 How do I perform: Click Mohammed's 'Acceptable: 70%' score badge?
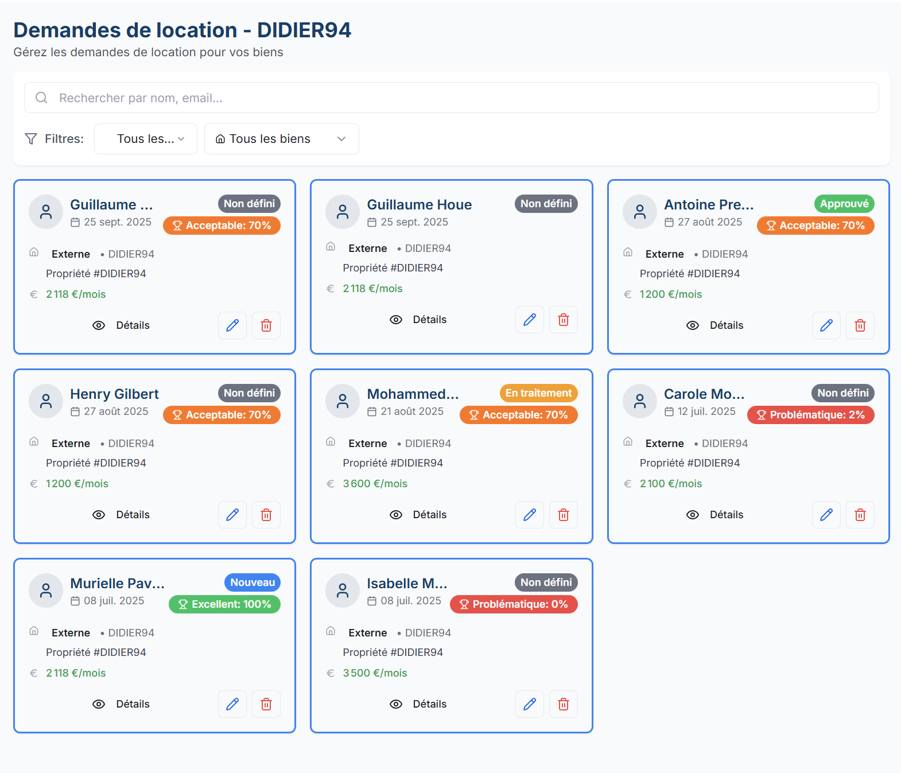pos(519,415)
